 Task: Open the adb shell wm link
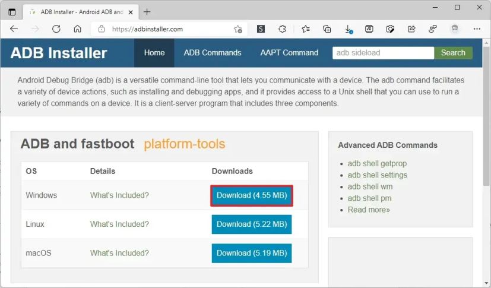[x=370, y=186]
